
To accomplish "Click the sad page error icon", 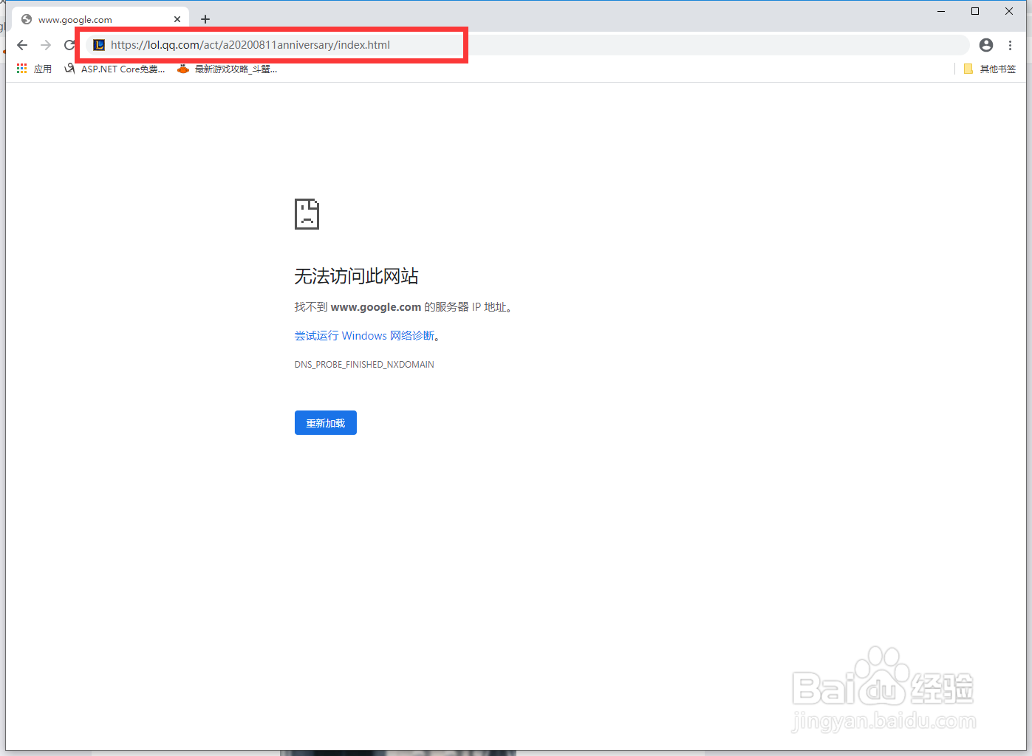I will (x=307, y=214).
